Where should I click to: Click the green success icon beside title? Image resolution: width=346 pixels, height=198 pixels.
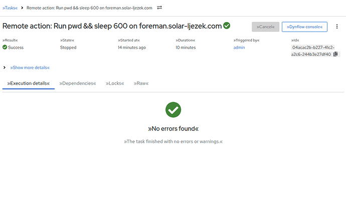(x=227, y=26)
